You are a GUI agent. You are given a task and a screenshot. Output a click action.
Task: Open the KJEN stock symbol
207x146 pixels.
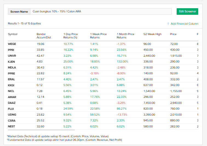[x=12, y=62]
